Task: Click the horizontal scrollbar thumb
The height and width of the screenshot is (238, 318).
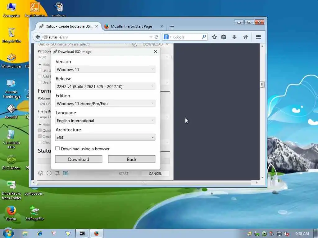Action: click(x=144, y=183)
